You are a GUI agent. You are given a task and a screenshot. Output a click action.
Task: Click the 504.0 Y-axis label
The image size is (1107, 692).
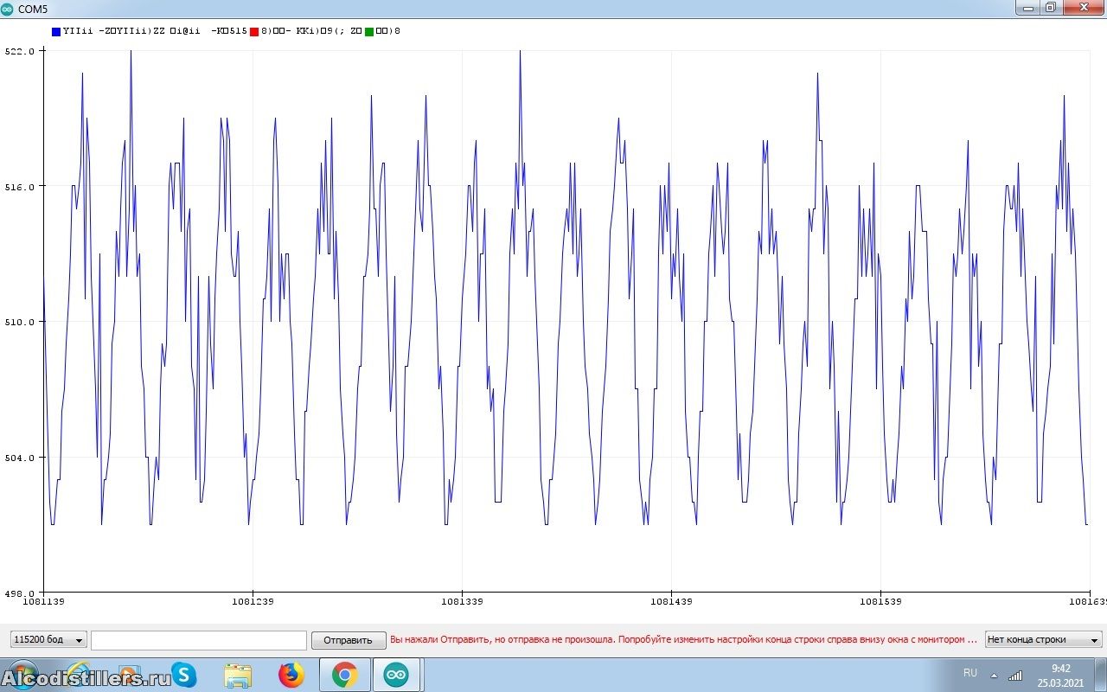[x=20, y=458]
